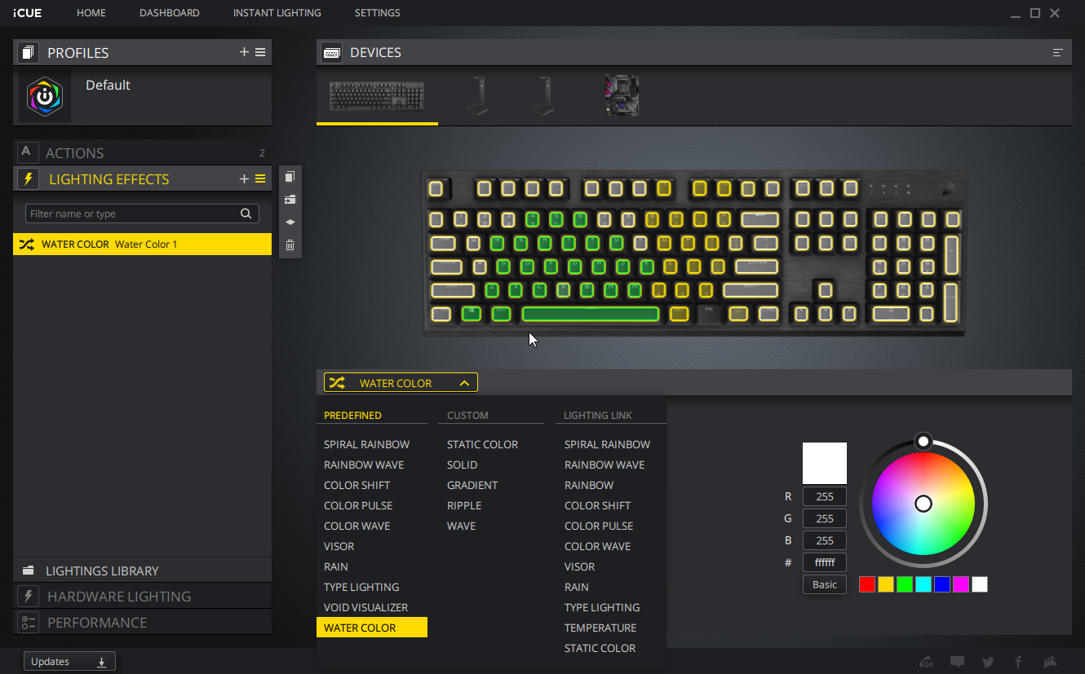The height and width of the screenshot is (674, 1085).
Task: Open the Profiles hamburger menu
Action: point(260,52)
